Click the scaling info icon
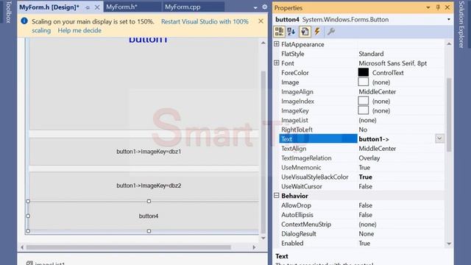This screenshot has width=471, height=265. pos(24,21)
